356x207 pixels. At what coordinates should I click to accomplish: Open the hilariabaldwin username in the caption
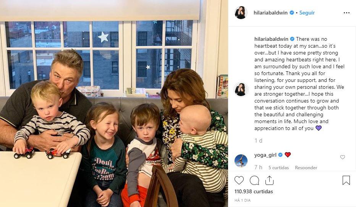click(271, 39)
